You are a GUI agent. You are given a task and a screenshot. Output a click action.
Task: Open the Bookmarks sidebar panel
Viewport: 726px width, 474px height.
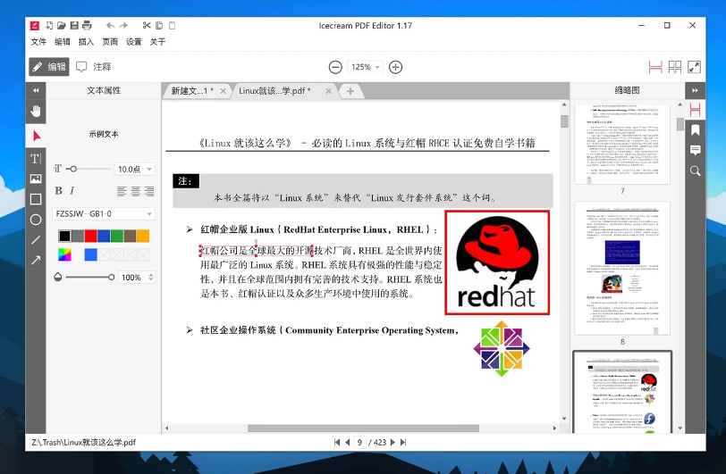[x=695, y=130]
